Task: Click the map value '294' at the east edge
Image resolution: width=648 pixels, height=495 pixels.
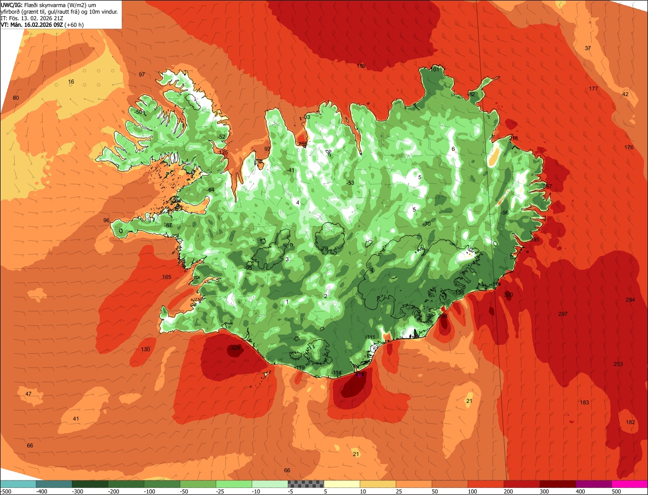Action: [x=630, y=300]
